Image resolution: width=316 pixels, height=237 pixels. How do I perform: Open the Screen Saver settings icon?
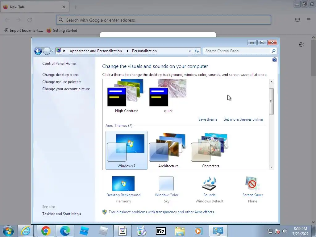[252, 184]
